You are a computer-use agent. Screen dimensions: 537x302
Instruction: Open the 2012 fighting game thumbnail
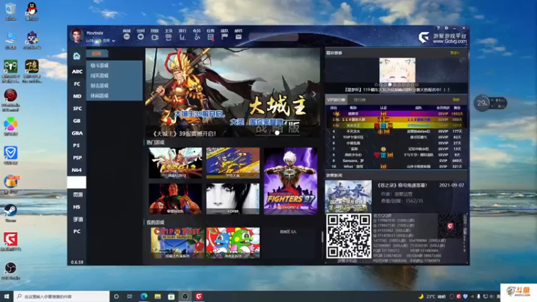click(x=175, y=163)
